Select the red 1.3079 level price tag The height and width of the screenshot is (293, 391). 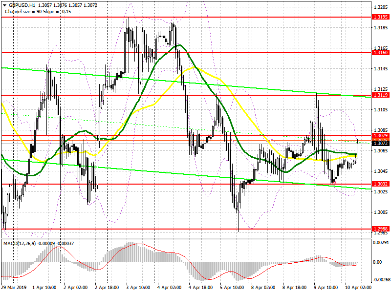[x=381, y=136]
